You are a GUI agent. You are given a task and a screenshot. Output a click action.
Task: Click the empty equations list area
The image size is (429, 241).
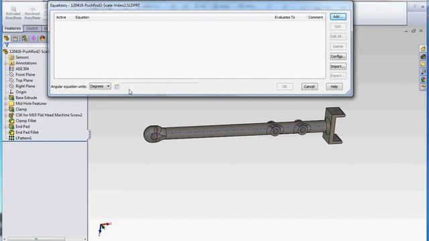190,50
